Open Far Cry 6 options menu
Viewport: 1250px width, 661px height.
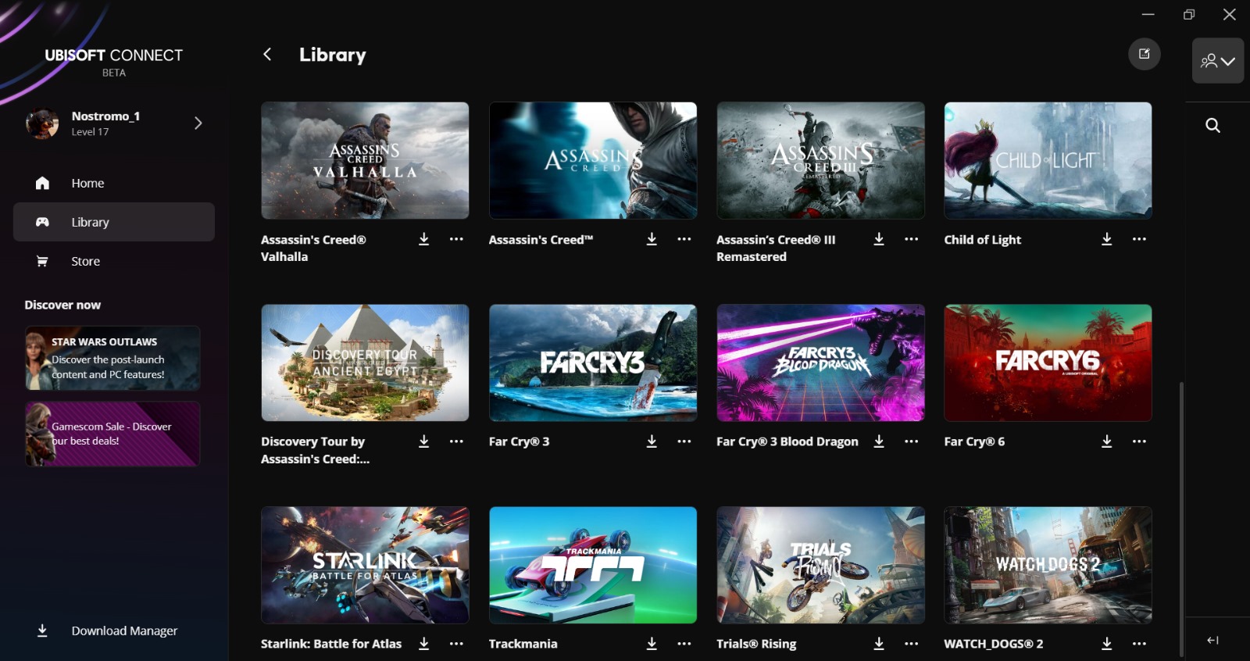[x=1140, y=441]
